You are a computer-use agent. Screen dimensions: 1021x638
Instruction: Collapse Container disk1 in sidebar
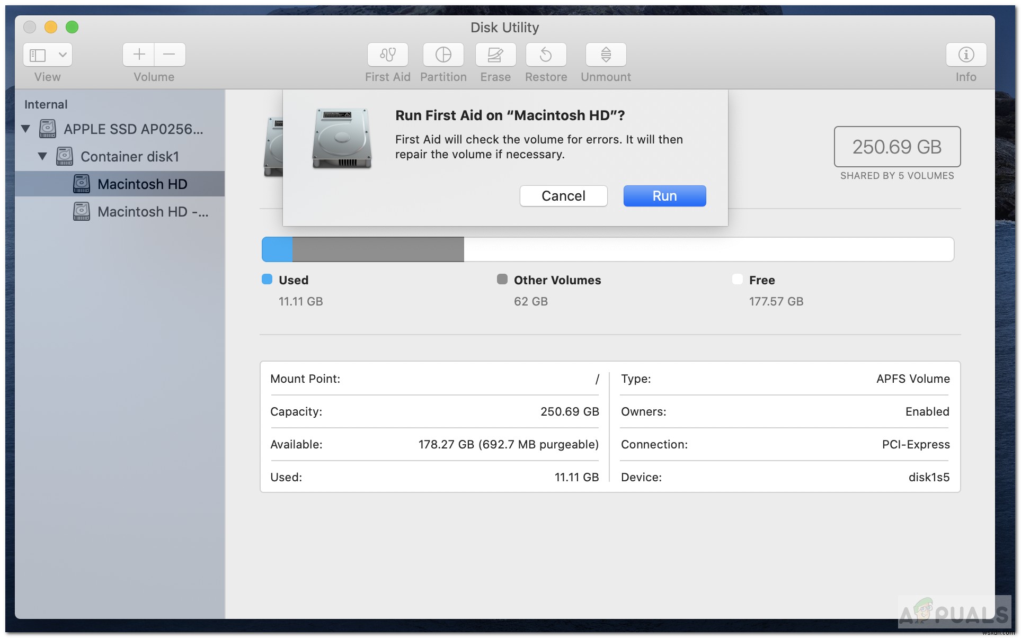point(43,156)
